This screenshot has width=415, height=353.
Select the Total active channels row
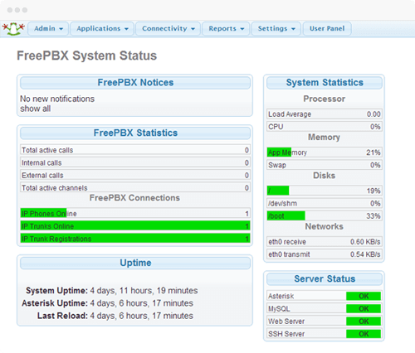[x=135, y=188]
